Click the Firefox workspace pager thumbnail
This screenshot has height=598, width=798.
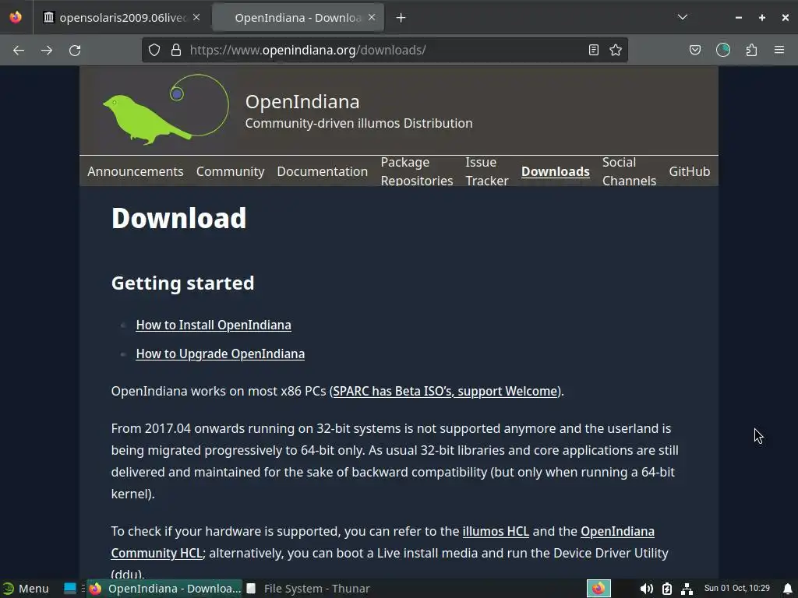598,589
